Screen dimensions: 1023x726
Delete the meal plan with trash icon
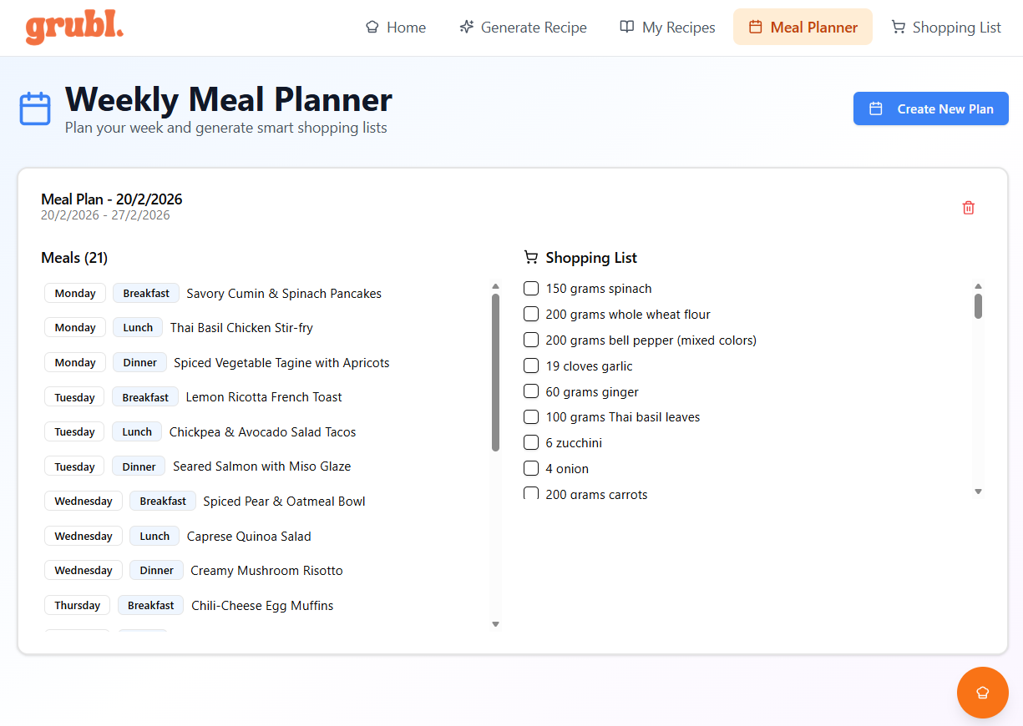coord(968,208)
